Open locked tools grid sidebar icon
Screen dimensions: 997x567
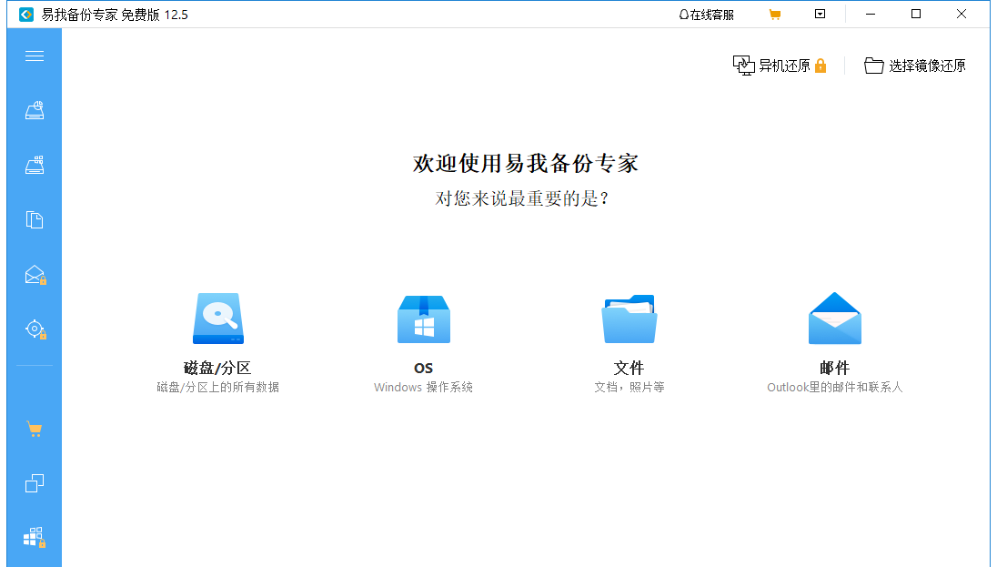click(35, 538)
